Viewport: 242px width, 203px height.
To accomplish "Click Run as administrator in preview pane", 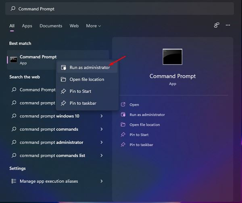I will (147, 115).
